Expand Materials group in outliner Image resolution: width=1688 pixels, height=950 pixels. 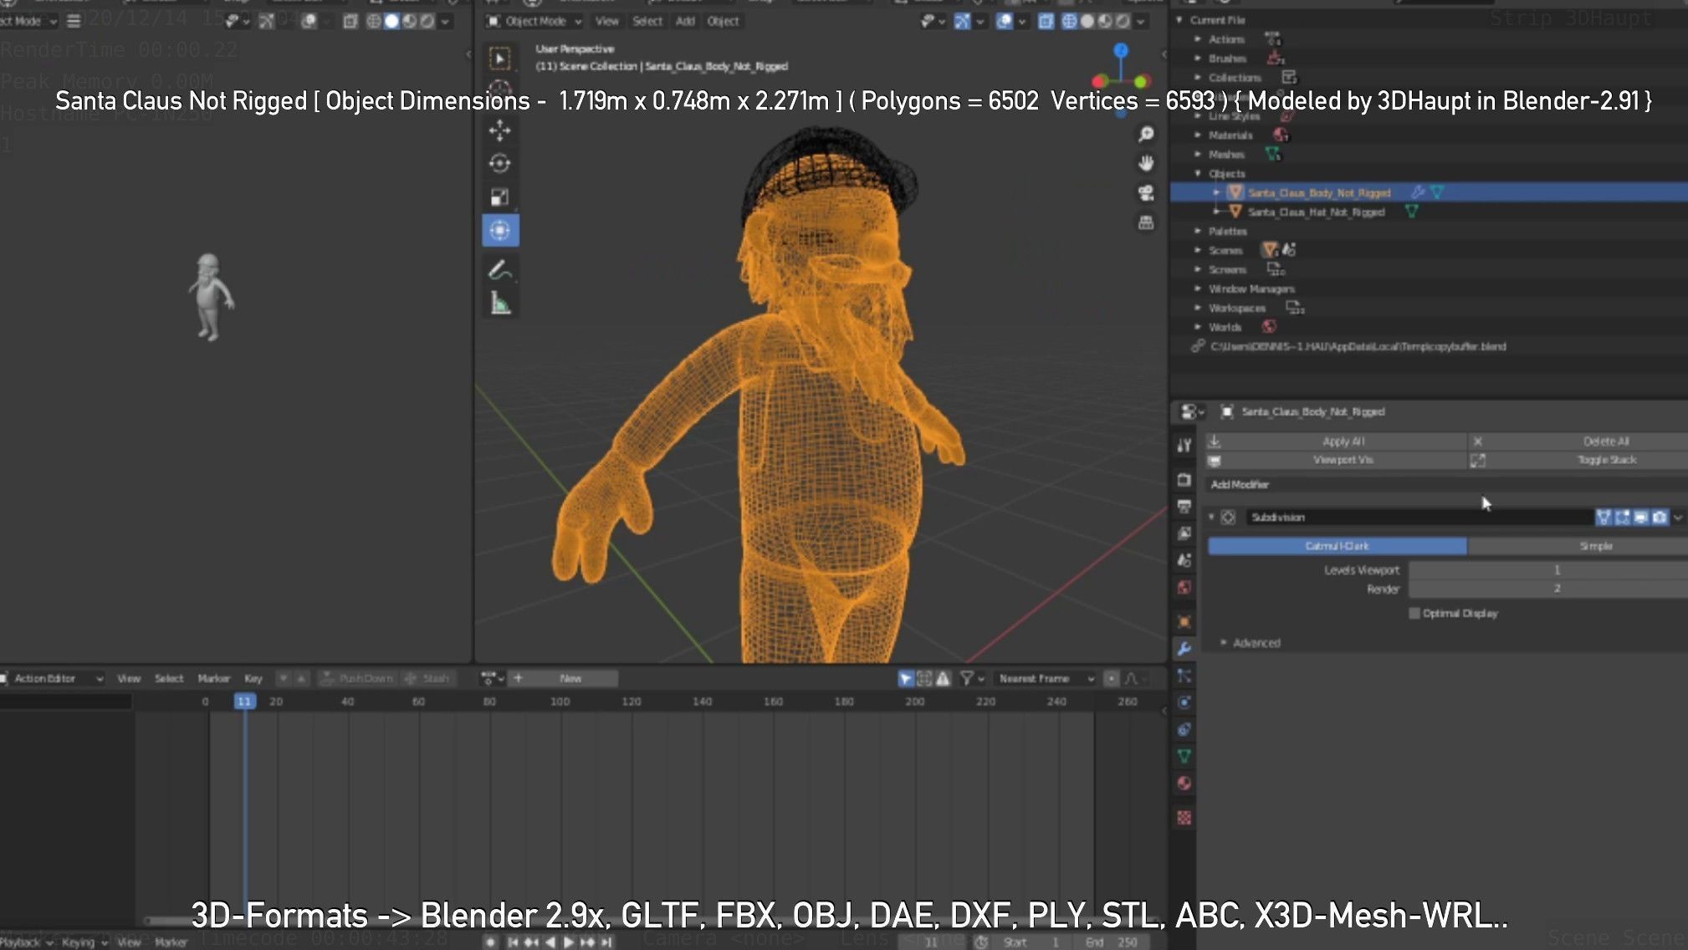[x=1198, y=135]
